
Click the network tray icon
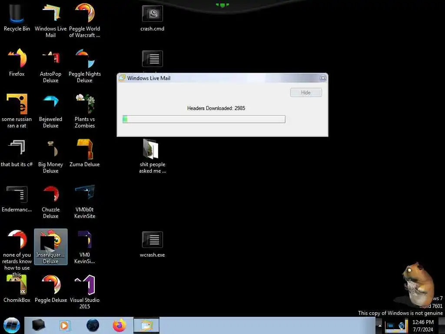(391, 326)
